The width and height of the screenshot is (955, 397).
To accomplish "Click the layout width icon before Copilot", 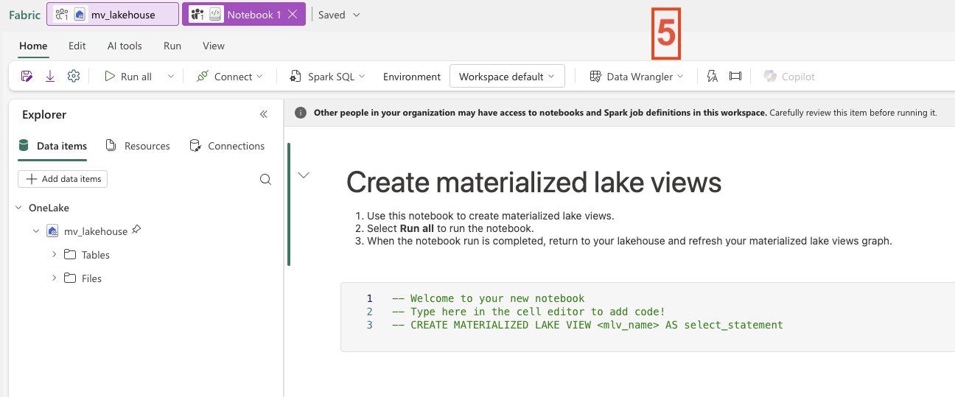I will [735, 77].
